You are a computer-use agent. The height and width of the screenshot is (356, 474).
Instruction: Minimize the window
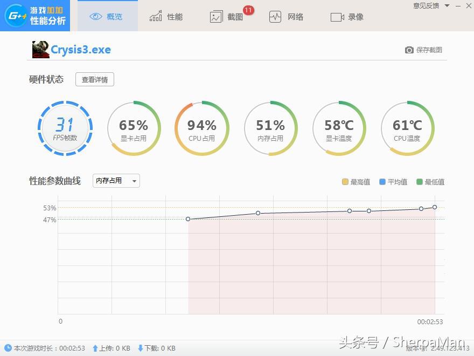pos(458,6)
